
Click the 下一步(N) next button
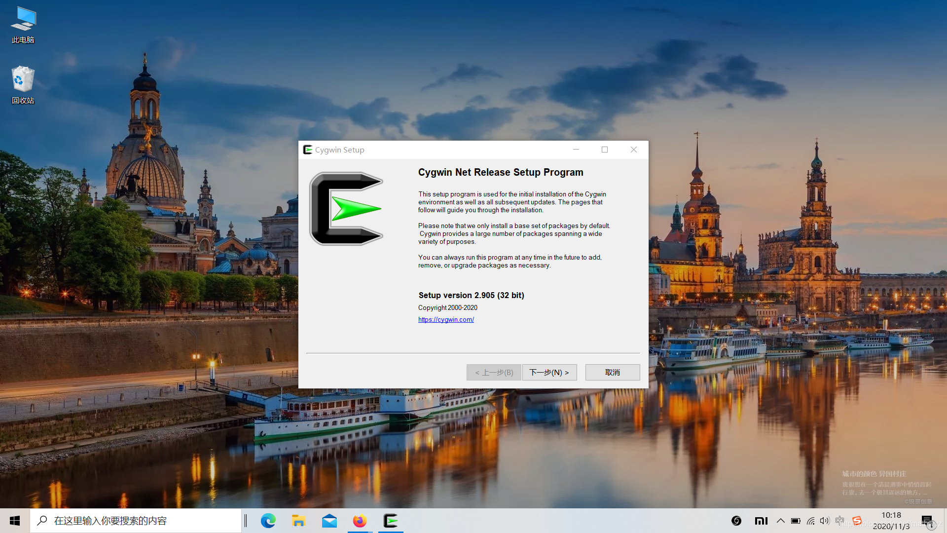coord(549,372)
